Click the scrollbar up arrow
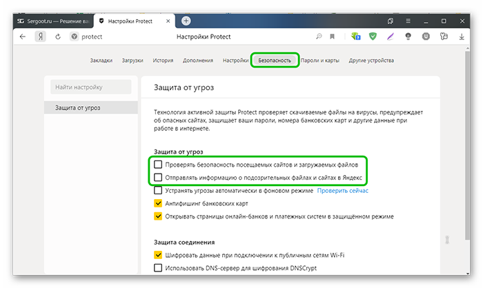 467,48
